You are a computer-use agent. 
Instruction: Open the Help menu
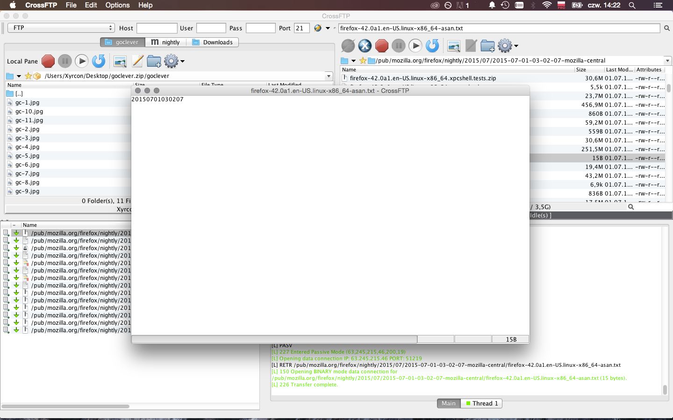145,5
